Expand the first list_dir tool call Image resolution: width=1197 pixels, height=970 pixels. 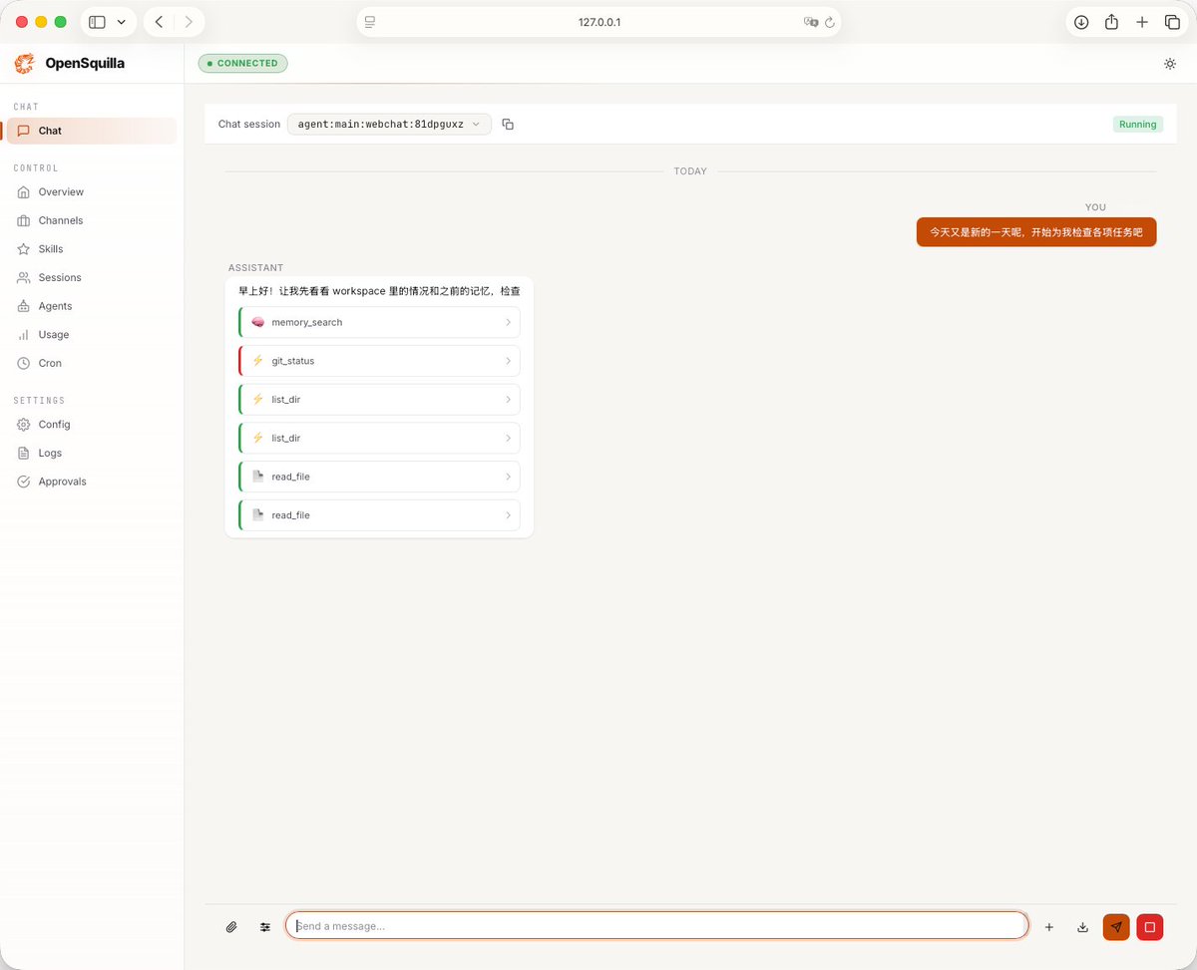tap(379, 400)
